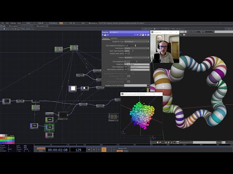Toggle the Output Hash Jitter switch
This screenshot has height=174, width=233.
(x=127, y=54)
